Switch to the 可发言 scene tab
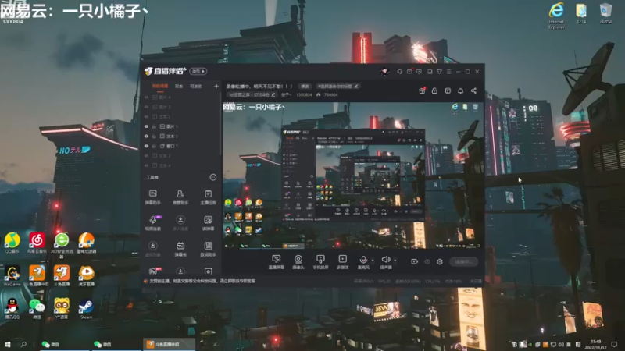The height and width of the screenshot is (351, 625). pos(196,86)
